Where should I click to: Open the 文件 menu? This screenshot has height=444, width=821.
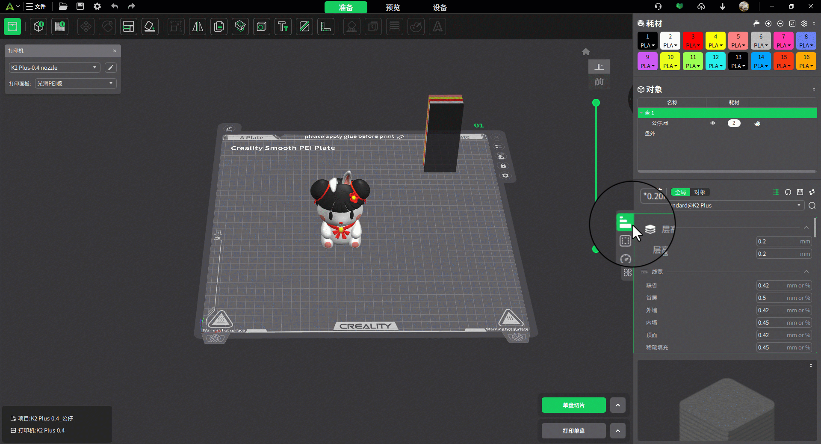(x=36, y=6)
